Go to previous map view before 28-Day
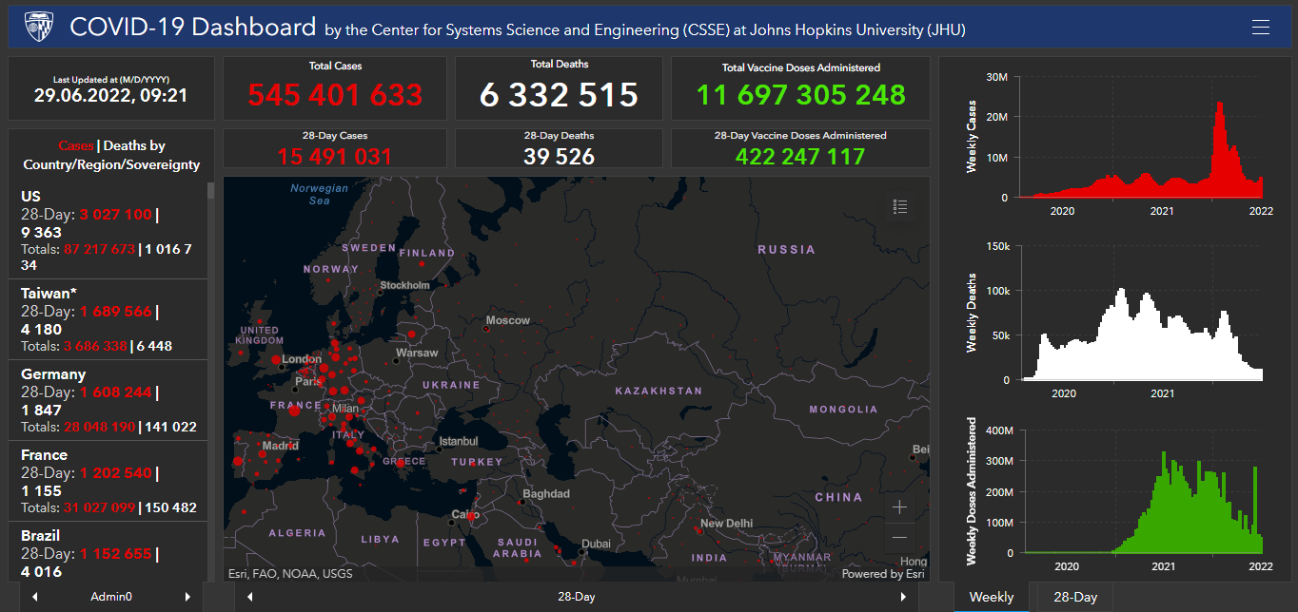The image size is (1298, 612). pos(250,597)
